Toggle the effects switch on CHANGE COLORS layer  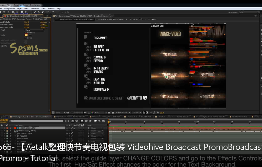click(x=74, y=128)
